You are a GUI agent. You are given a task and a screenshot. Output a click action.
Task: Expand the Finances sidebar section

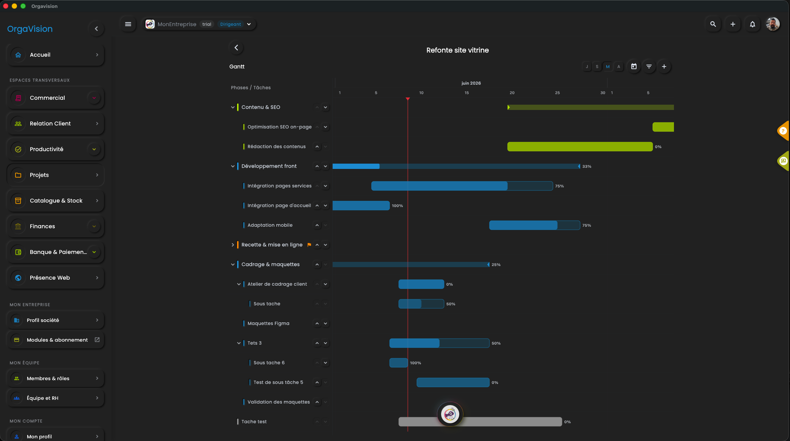[x=94, y=226]
